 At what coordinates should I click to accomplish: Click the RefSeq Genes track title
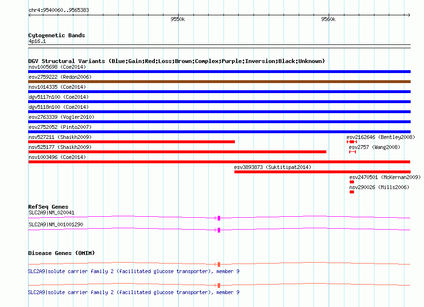[x=48, y=207]
